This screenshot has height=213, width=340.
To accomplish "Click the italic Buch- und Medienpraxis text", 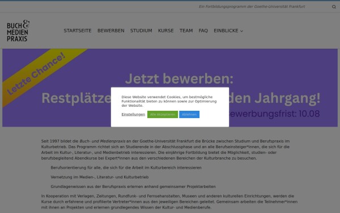I will click(103, 141).
